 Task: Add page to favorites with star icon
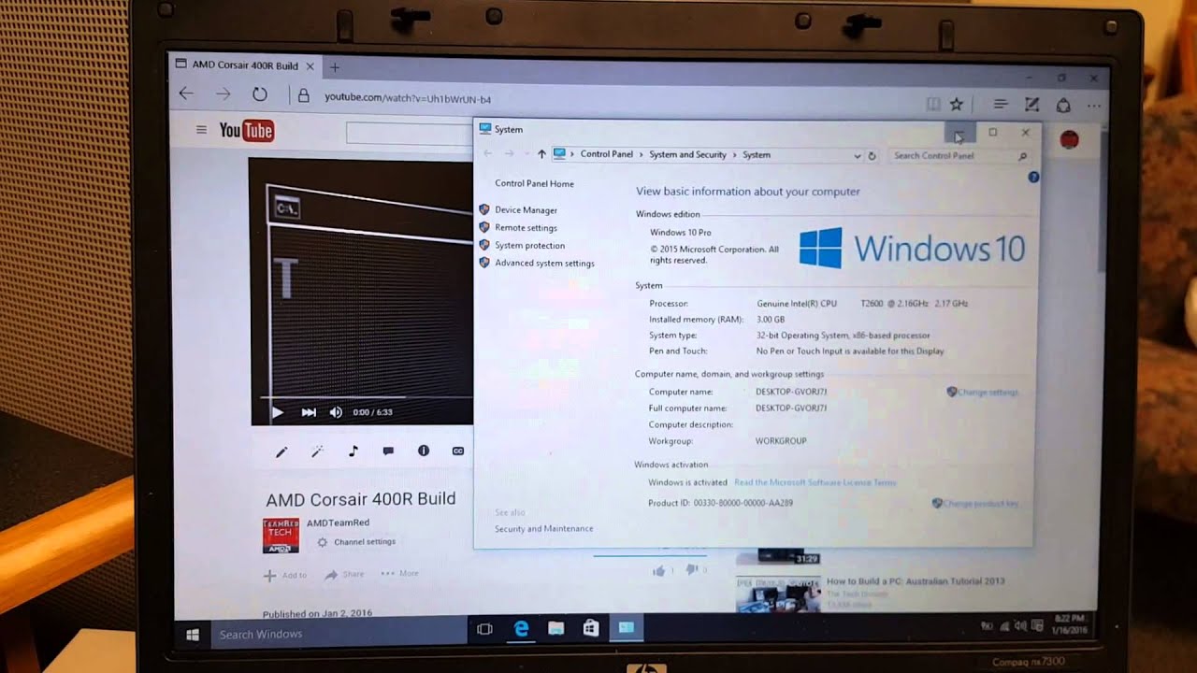[956, 105]
